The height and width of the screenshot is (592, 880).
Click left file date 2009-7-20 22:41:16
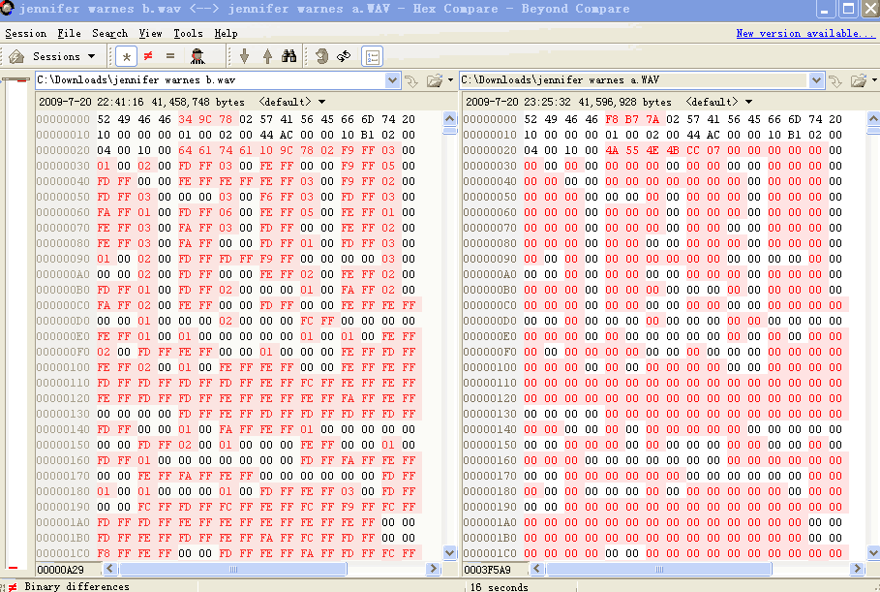click(x=91, y=103)
